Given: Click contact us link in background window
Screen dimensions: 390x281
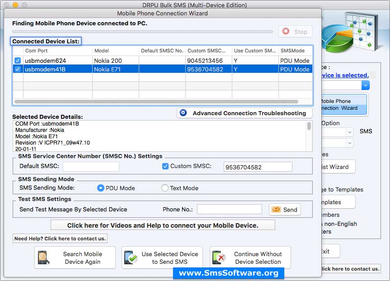Looking at the screenshot, I should [x=351, y=268].
